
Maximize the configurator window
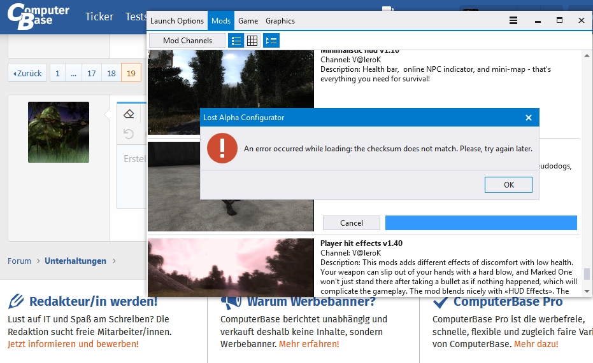point(559,20)
